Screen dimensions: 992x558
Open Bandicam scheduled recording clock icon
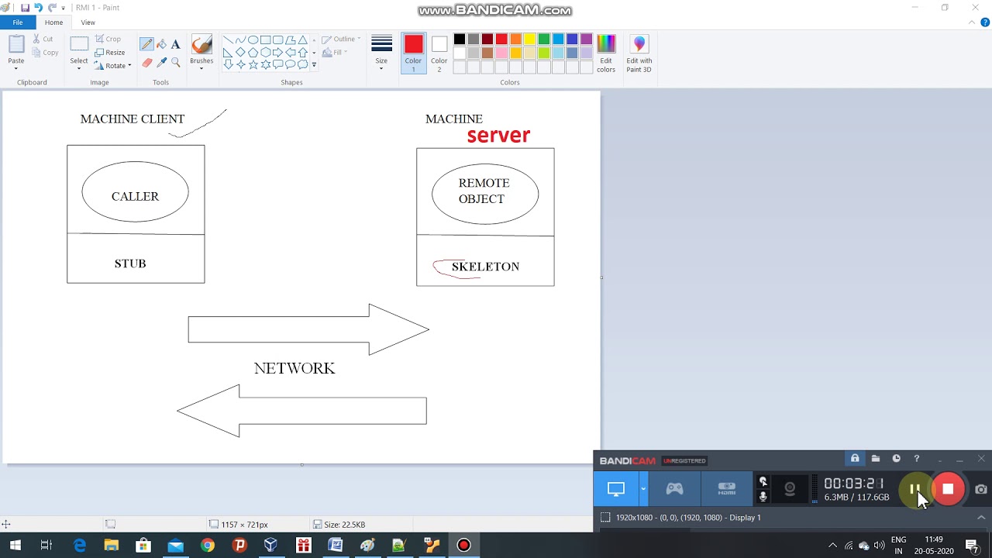click(896, 459)
